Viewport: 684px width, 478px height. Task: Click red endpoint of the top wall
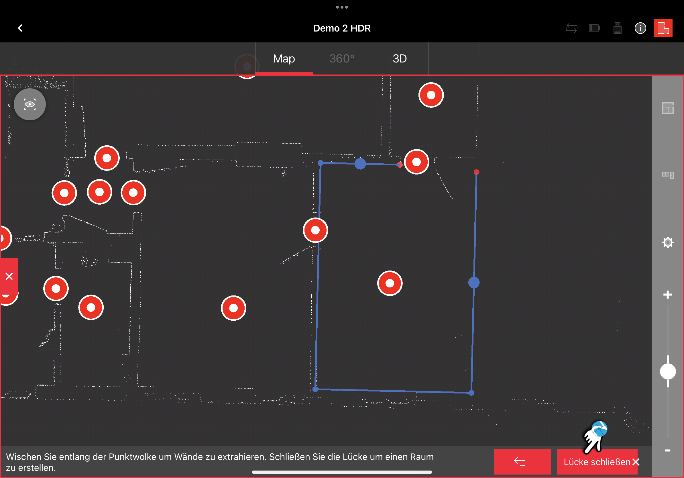click(400, 164)
